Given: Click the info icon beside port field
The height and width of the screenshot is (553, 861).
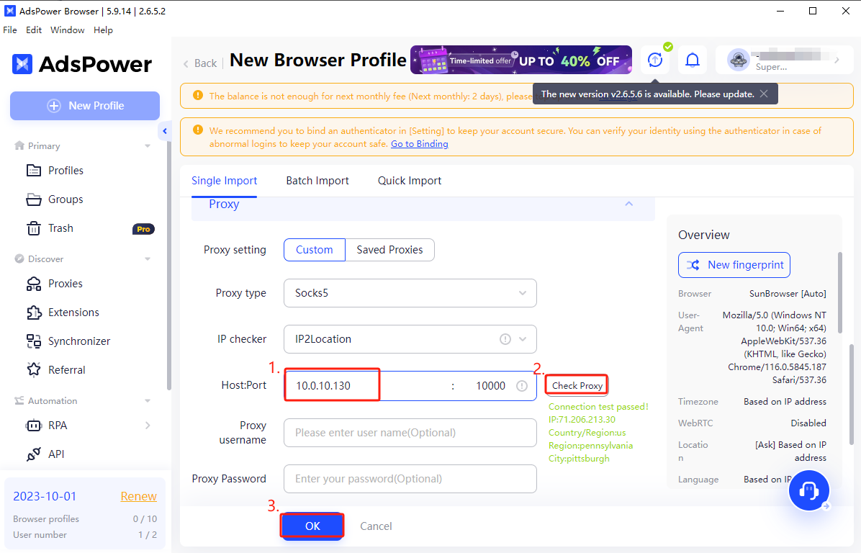Looking at the screenshot, I should [522, 386].
